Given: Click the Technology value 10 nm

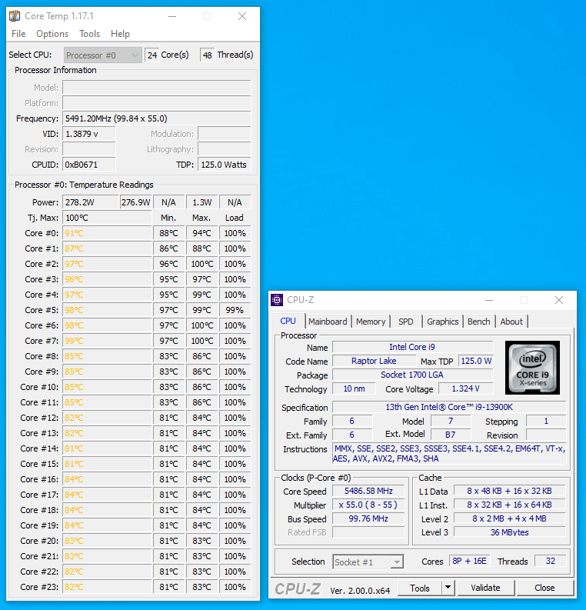Looking at the screenshot, I should 355,388.
